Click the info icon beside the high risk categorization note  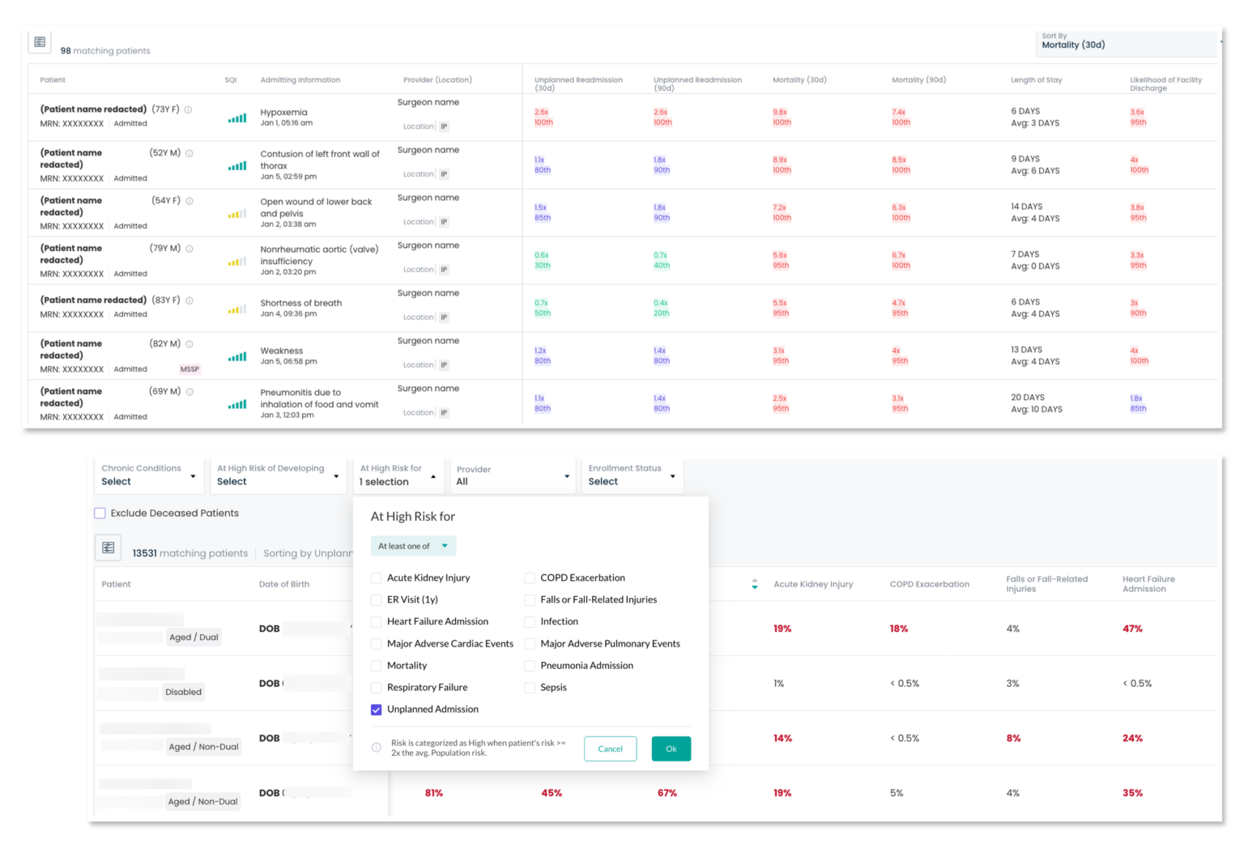(375, 746)
